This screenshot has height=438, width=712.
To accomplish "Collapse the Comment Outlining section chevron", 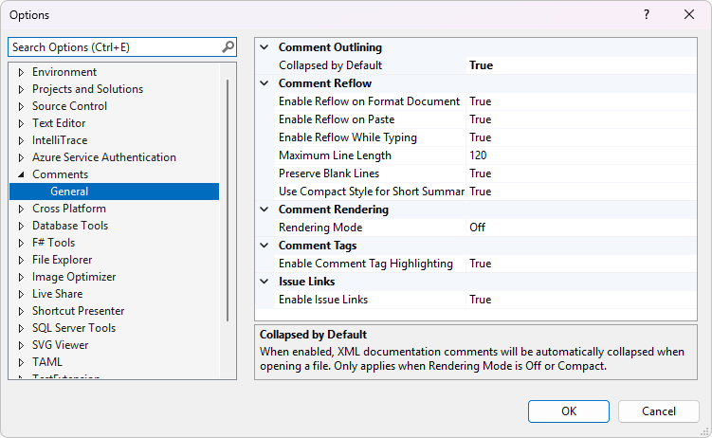I will pyautogui.click(x=265, y=47).
